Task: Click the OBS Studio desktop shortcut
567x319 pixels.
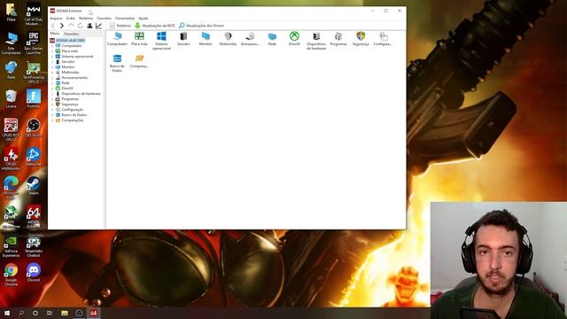Action: click(x=34, y=128)
